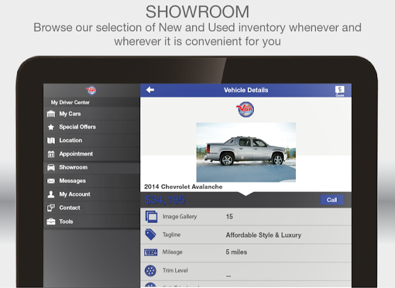Click the Trim Level wheel icon

point(151,271)
